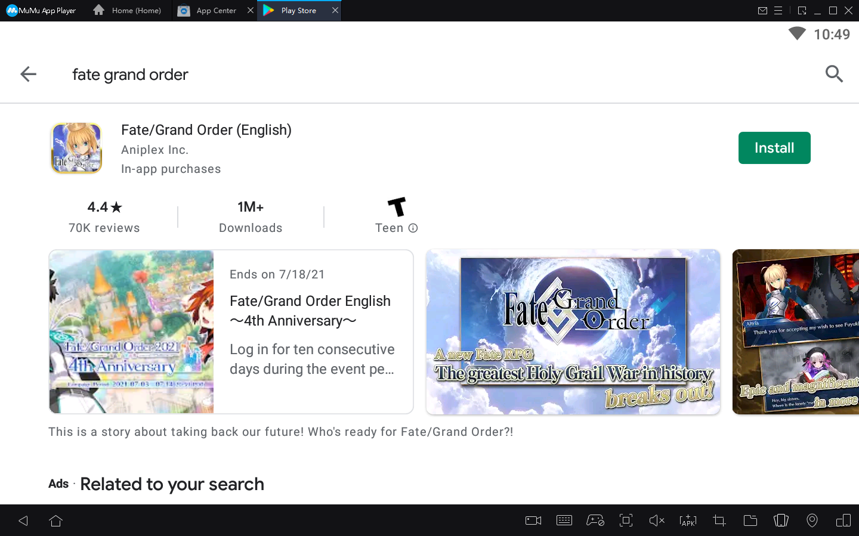Click the 10:49 clock in status bar
859x536 pixels.
(832, 35)
